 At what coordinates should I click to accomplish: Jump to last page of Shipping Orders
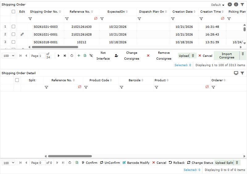click(x=65, y=56)
